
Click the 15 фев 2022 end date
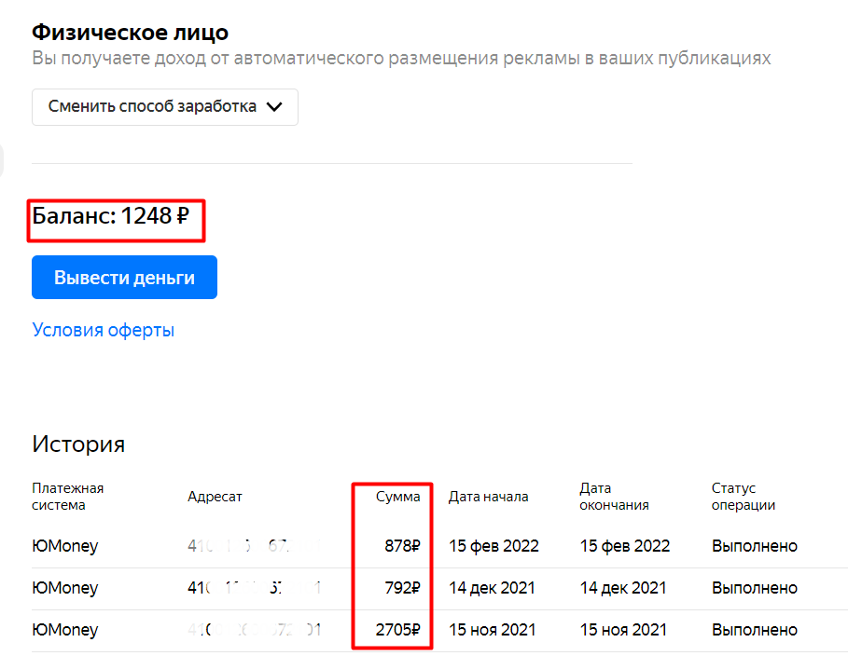[625, 546]
